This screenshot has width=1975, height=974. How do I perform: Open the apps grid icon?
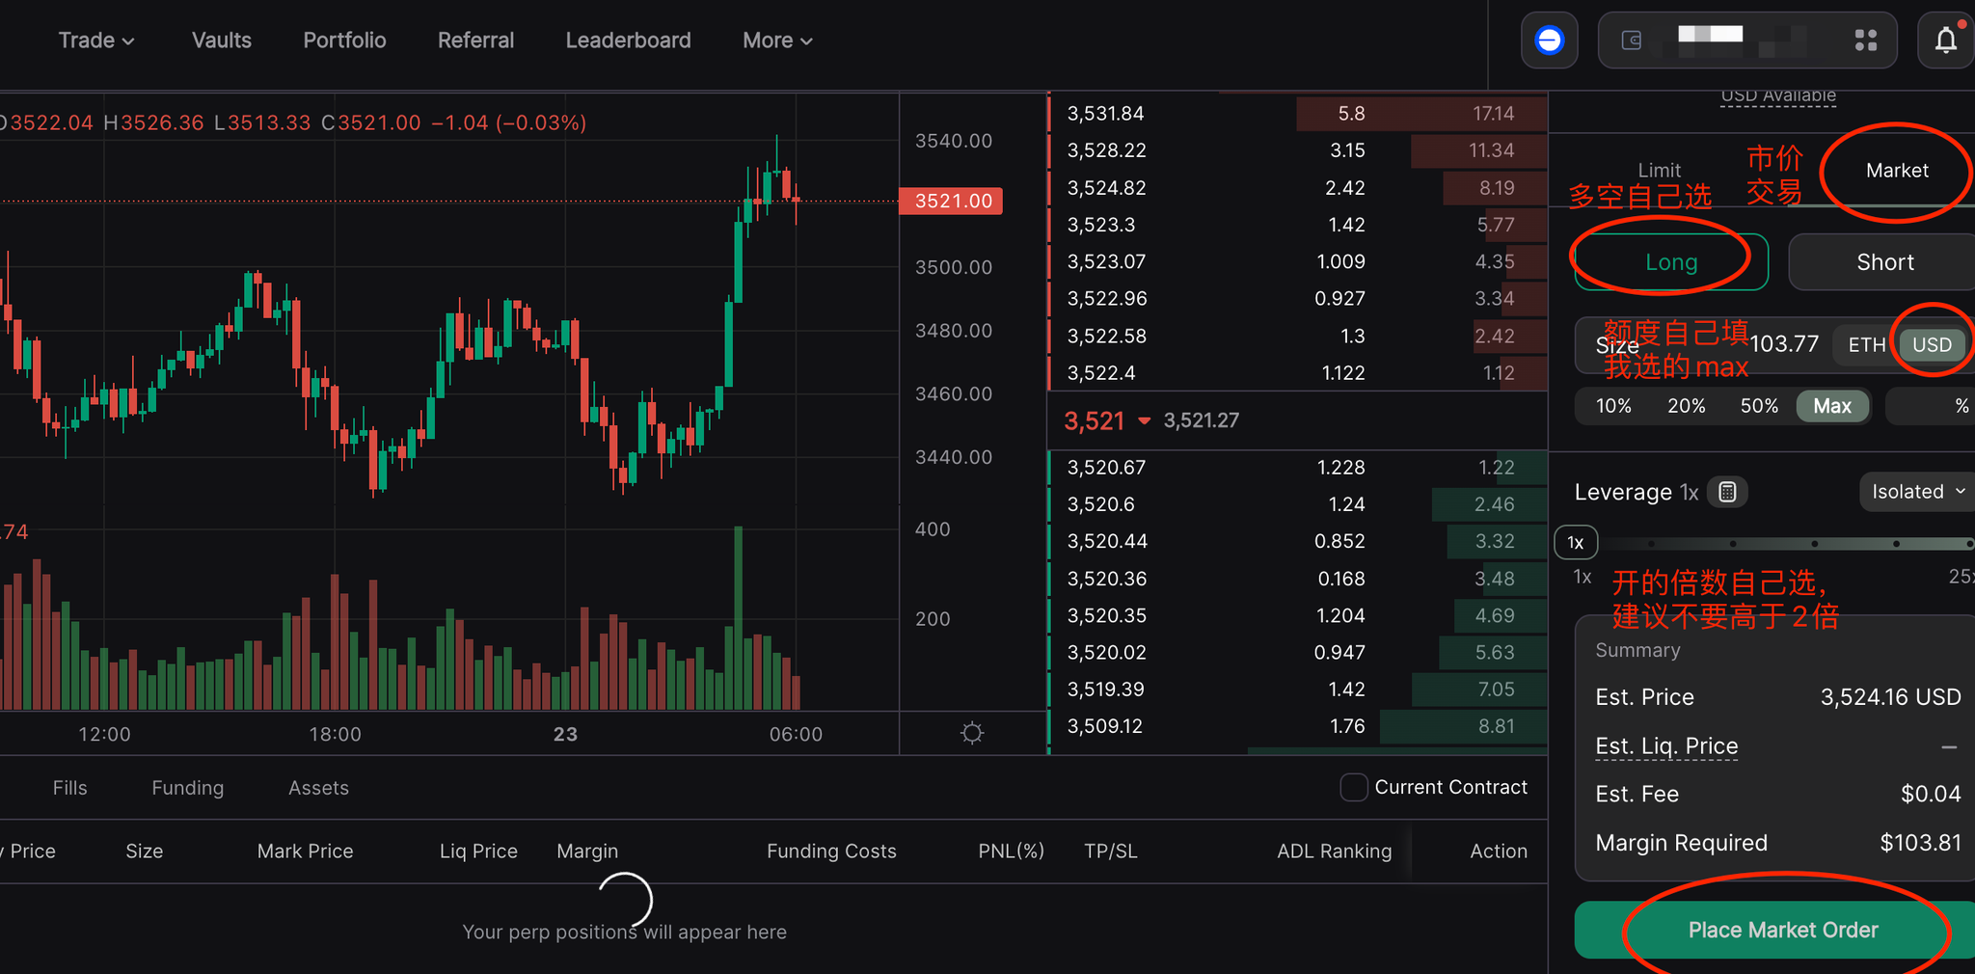coord(1865,41)
